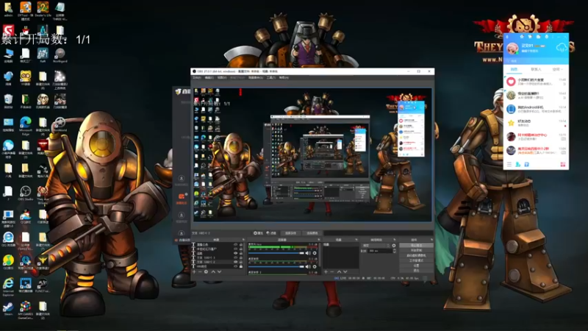Click 设置 button in OBS Controls

pos(416,266)
